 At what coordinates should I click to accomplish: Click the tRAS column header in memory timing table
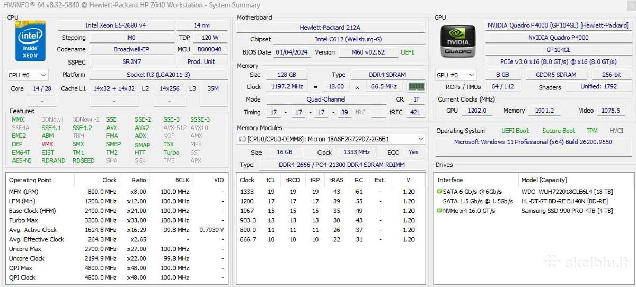(337, 180)
